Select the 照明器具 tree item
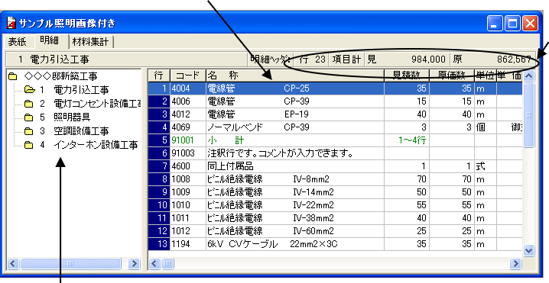 coord(72,117)
